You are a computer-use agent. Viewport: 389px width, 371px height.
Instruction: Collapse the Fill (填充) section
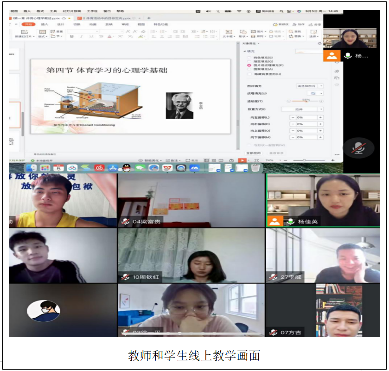point(245,51)
